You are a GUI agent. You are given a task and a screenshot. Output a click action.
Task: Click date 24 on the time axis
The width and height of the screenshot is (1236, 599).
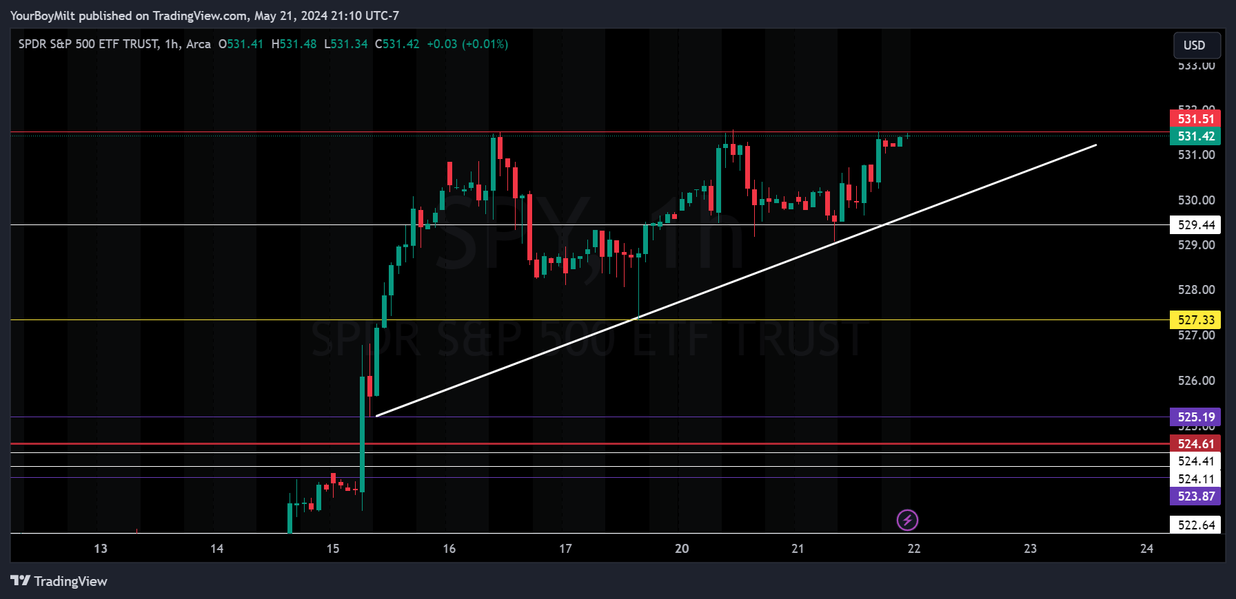point(1147,549)
